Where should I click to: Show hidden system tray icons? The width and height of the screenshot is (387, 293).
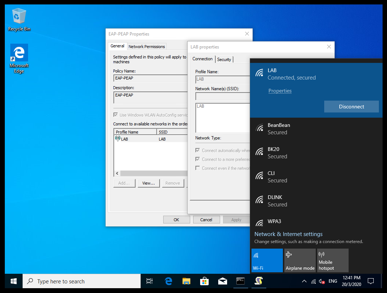tap(304, 281)
